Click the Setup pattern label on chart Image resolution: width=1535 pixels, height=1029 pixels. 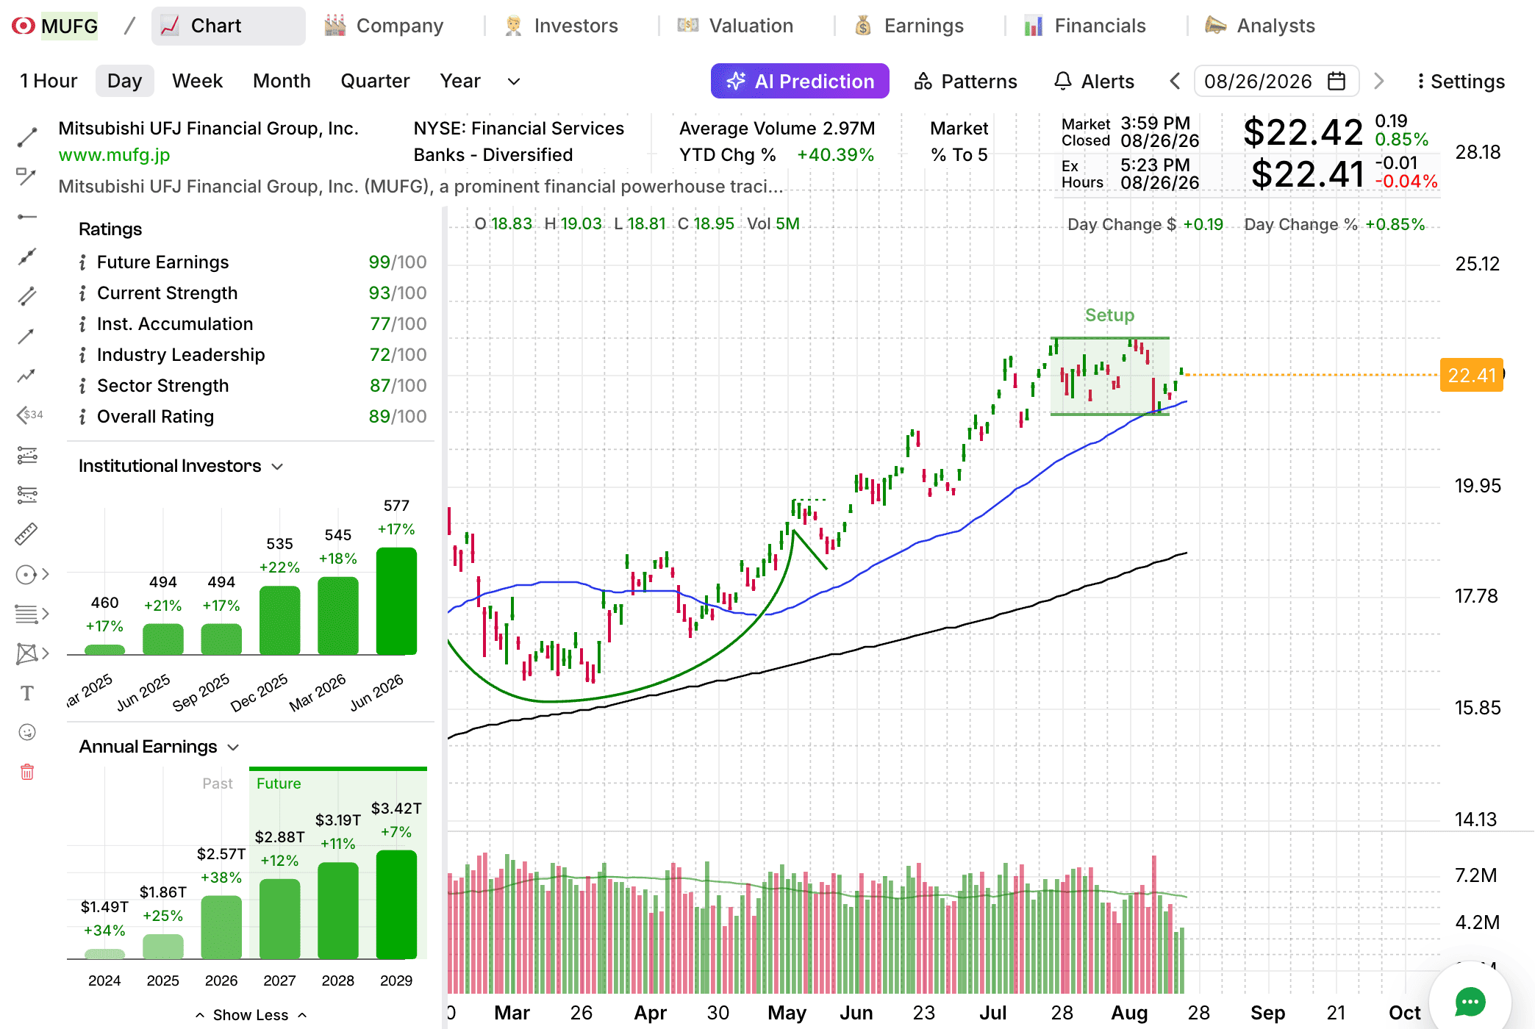pos(1109,315)
